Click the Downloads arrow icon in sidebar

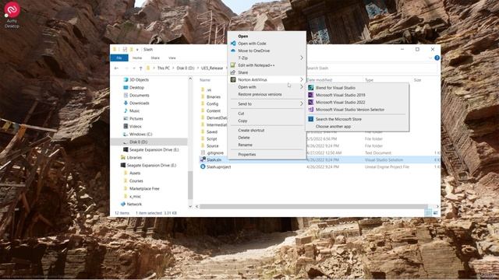tap(126, 103)
